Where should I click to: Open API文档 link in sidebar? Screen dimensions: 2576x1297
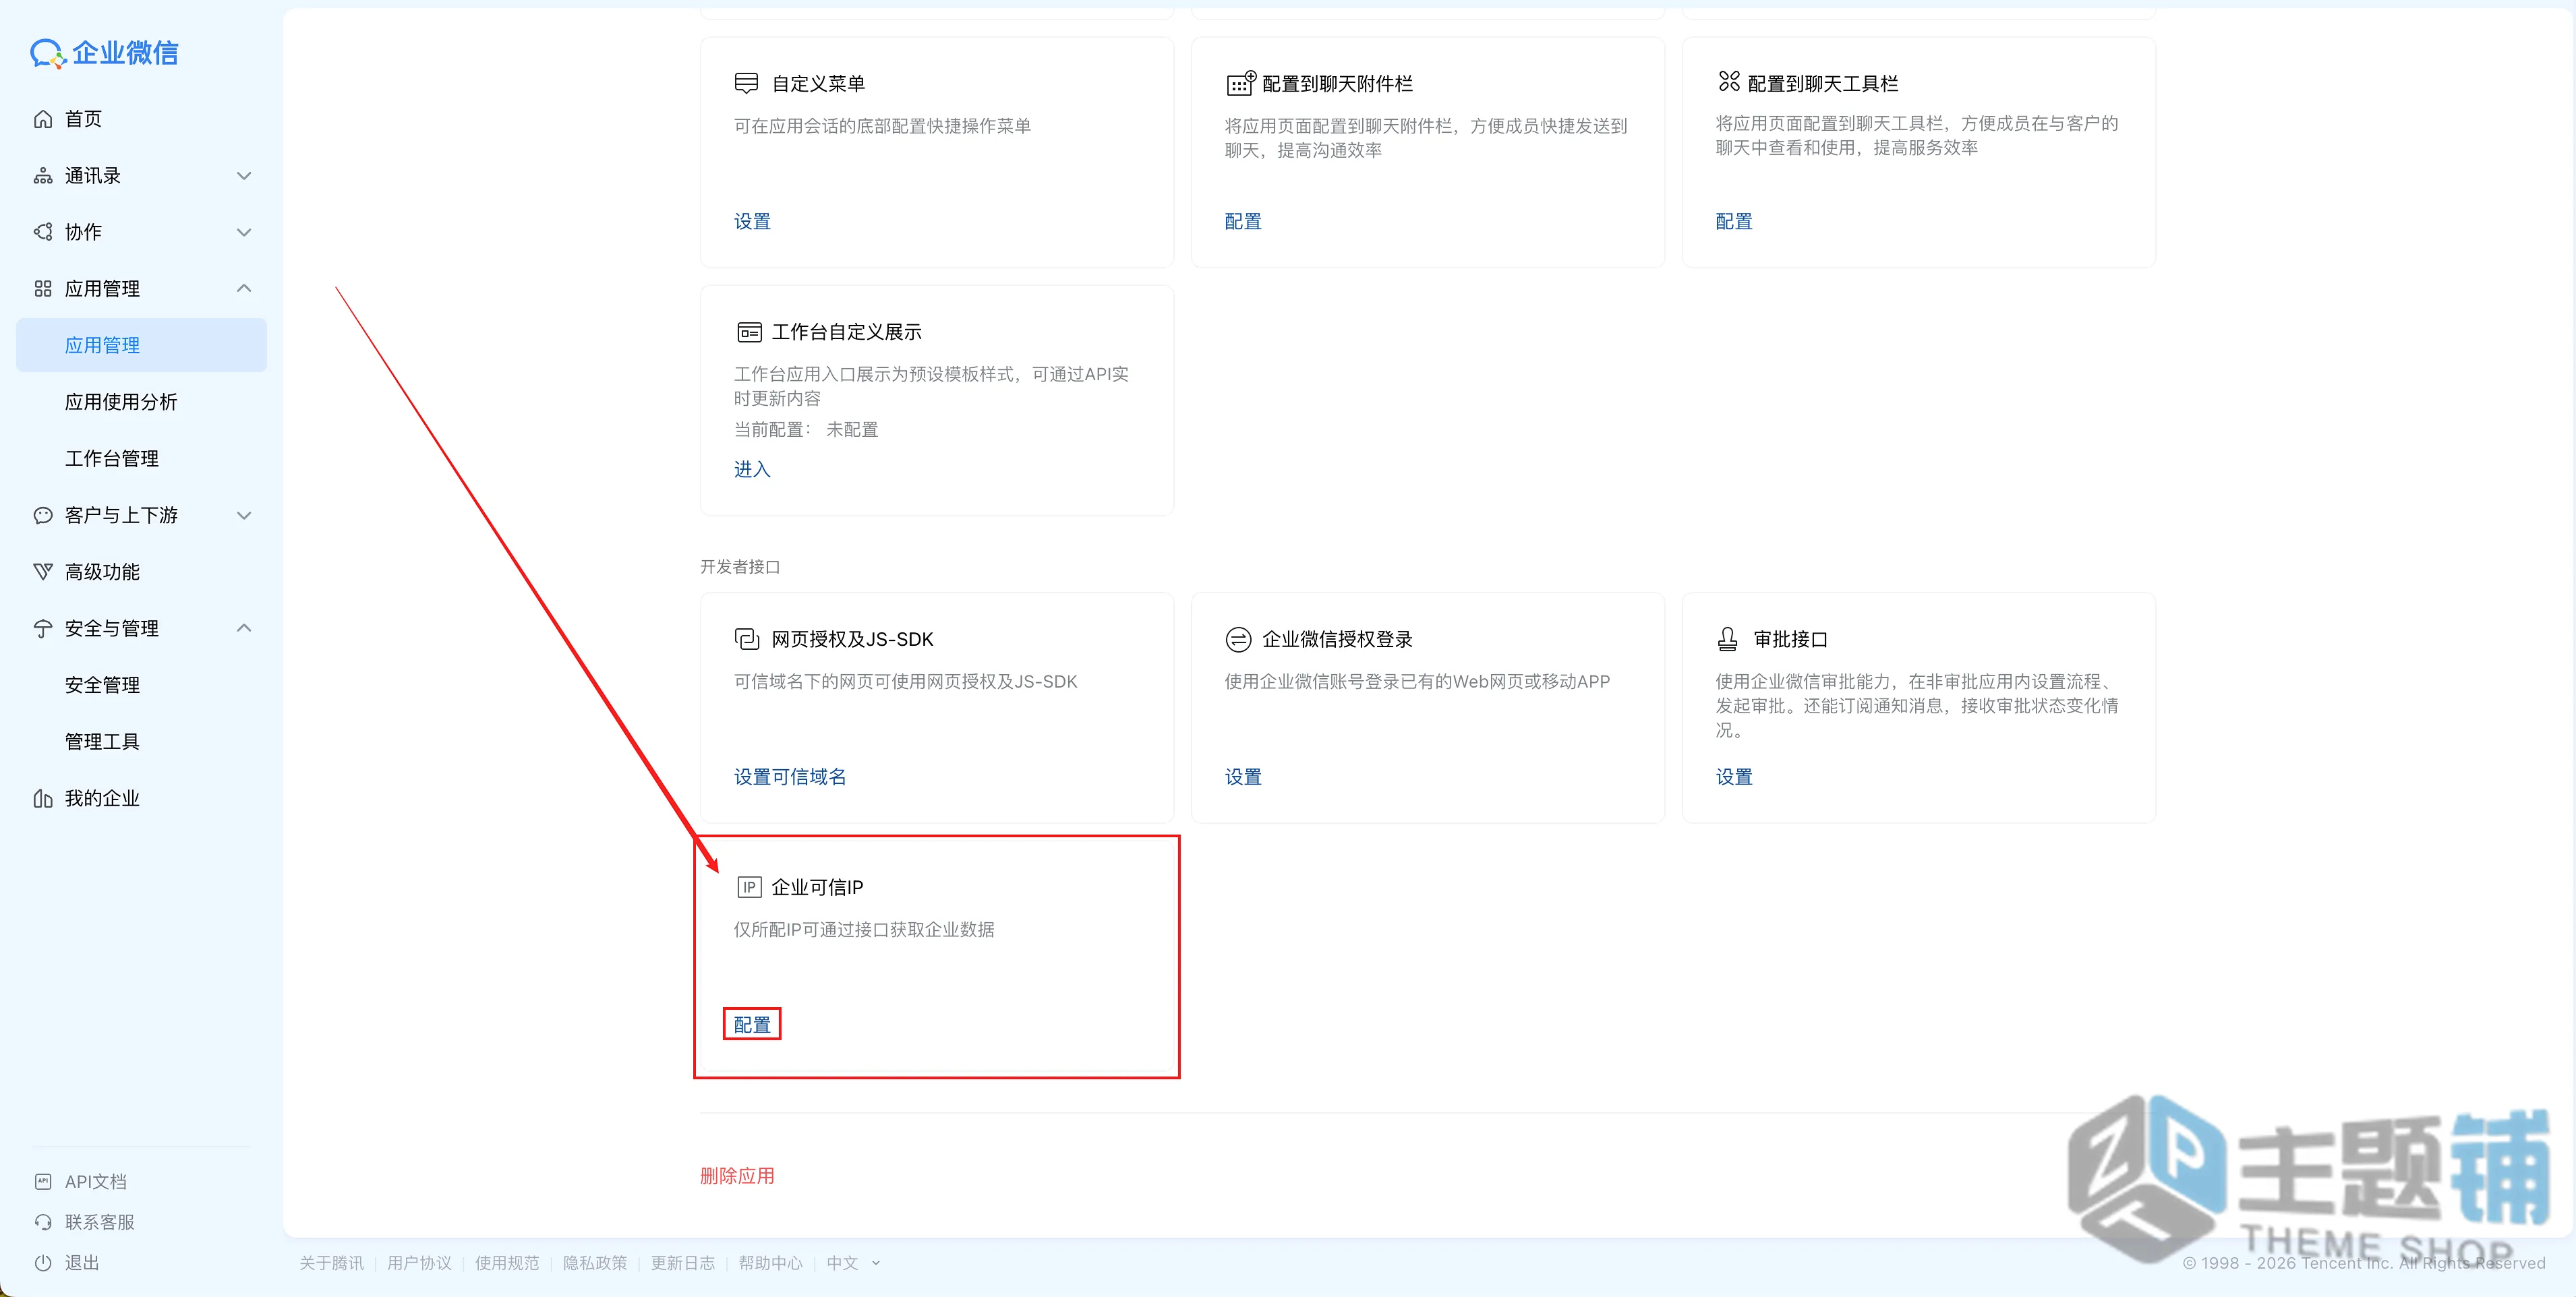point(95,1181)
